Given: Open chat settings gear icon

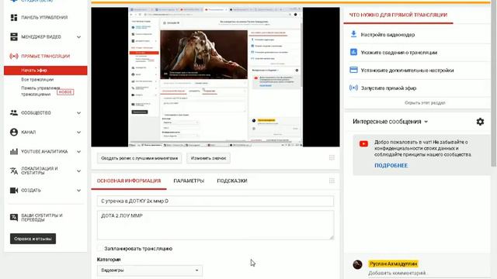Looking at the screenshot, I should (x=480, y=122).
